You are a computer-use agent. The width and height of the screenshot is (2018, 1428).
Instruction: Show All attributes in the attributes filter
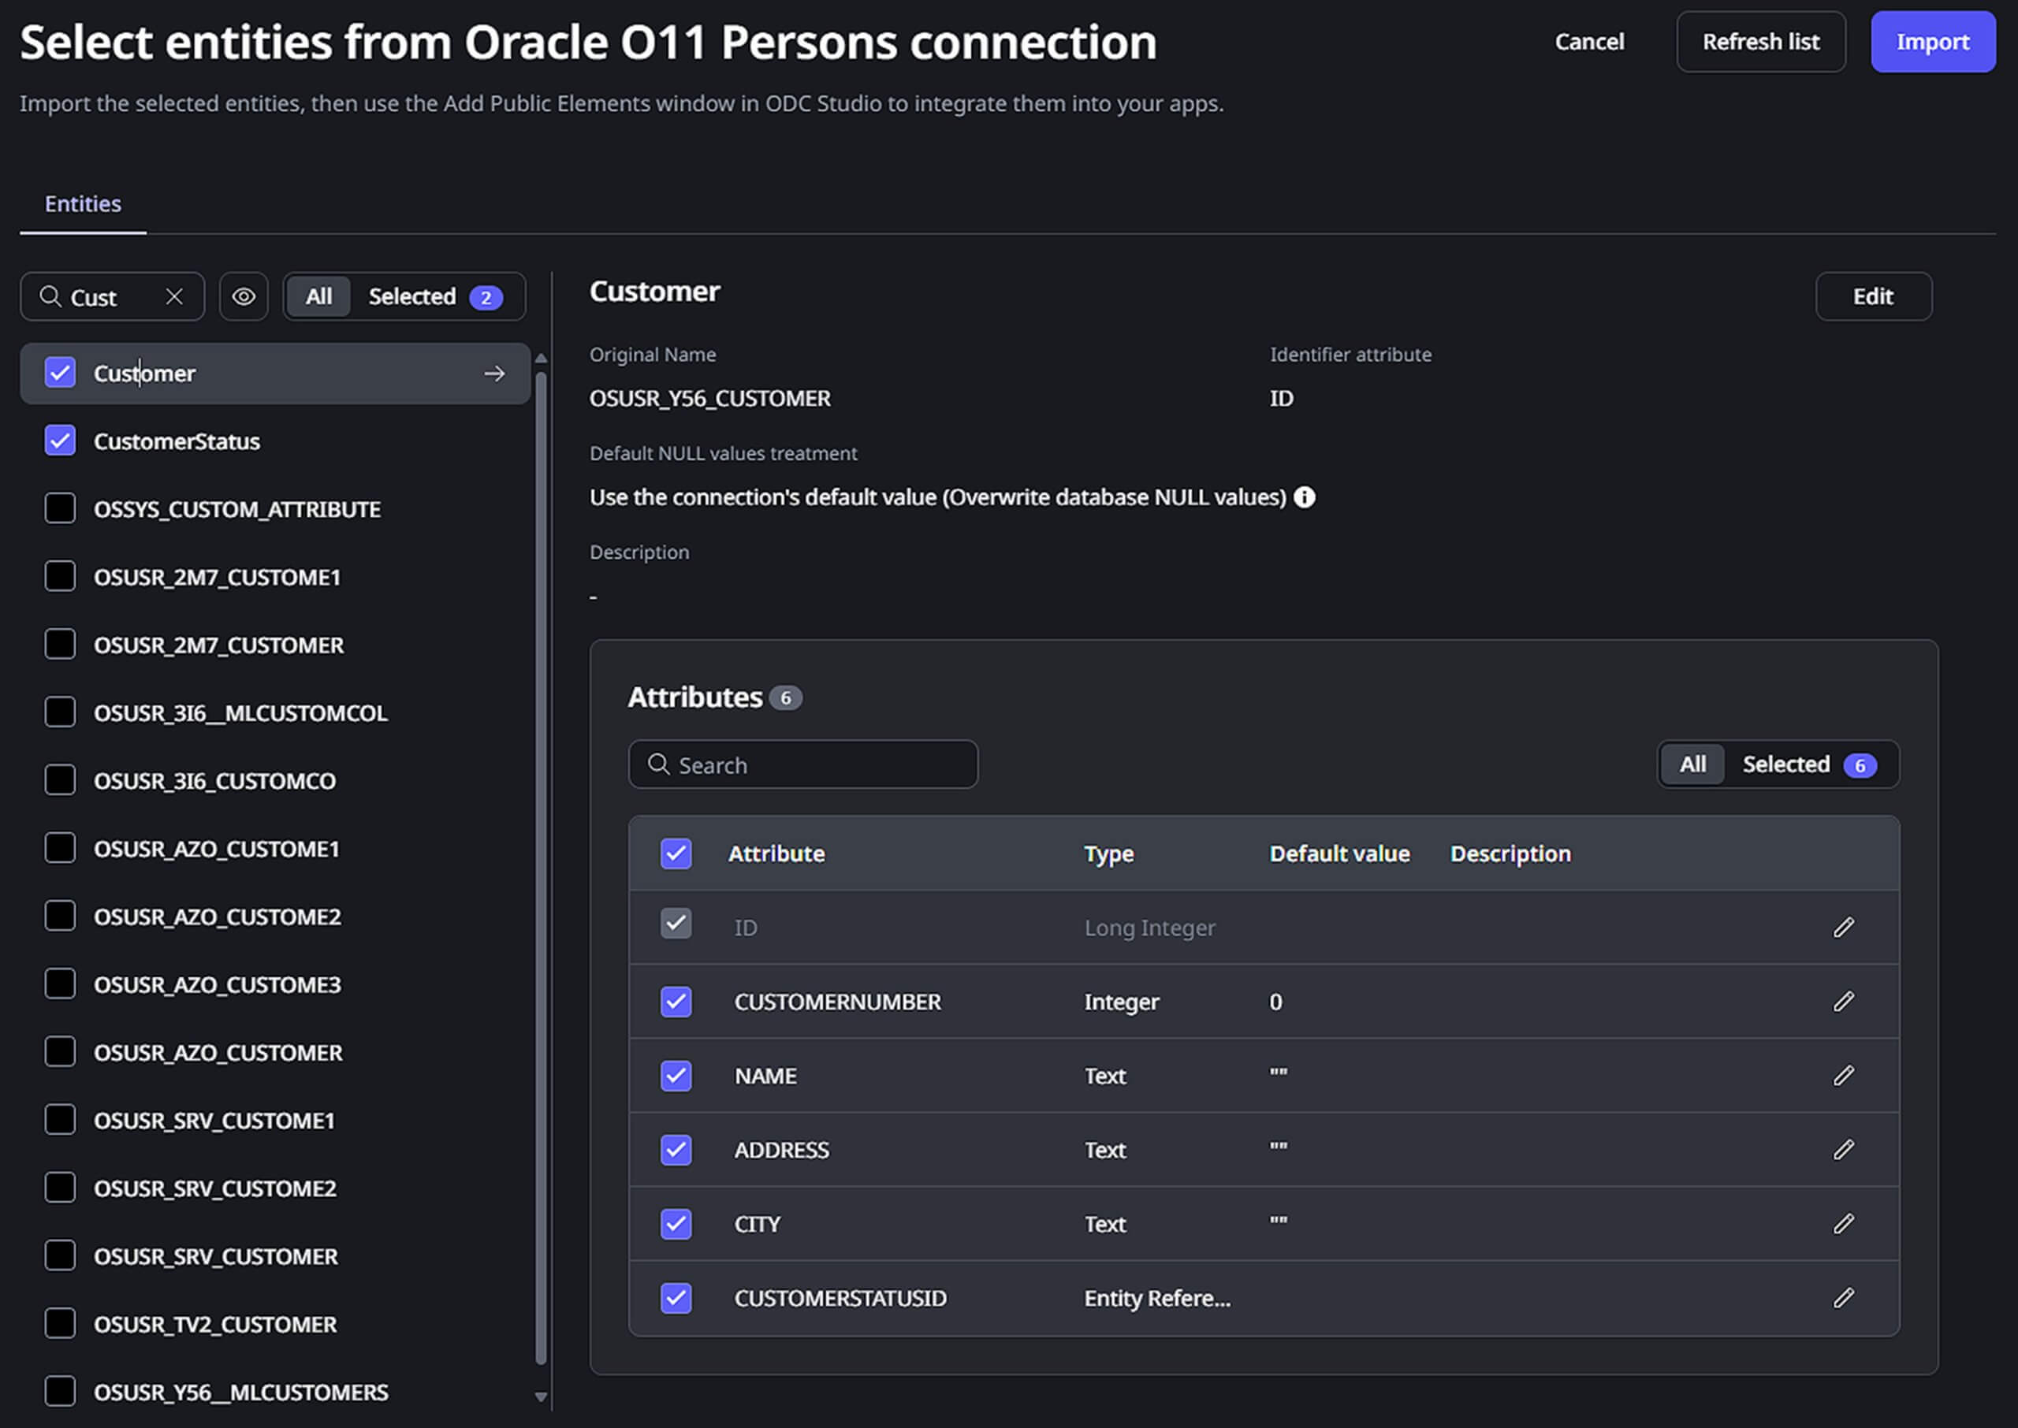pos(1692,764)
